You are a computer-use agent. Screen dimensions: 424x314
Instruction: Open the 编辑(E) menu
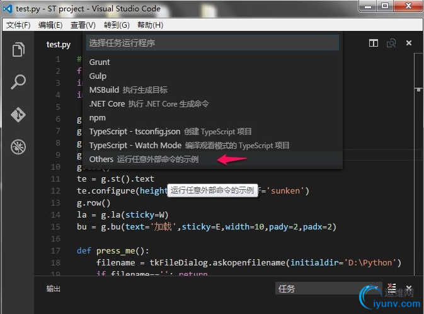50,25
